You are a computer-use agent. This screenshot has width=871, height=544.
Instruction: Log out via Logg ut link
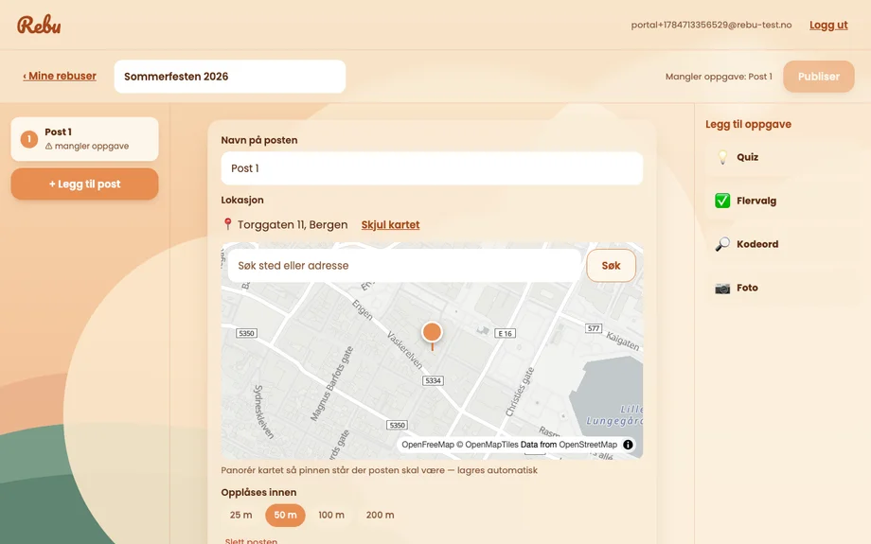coord(828,25)
